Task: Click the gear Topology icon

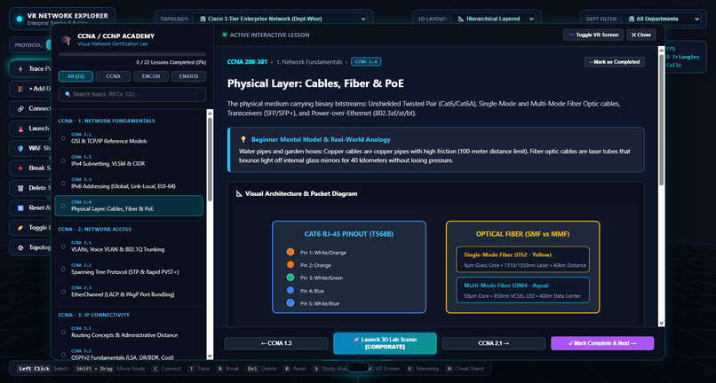Action: (x=20, y=247)
